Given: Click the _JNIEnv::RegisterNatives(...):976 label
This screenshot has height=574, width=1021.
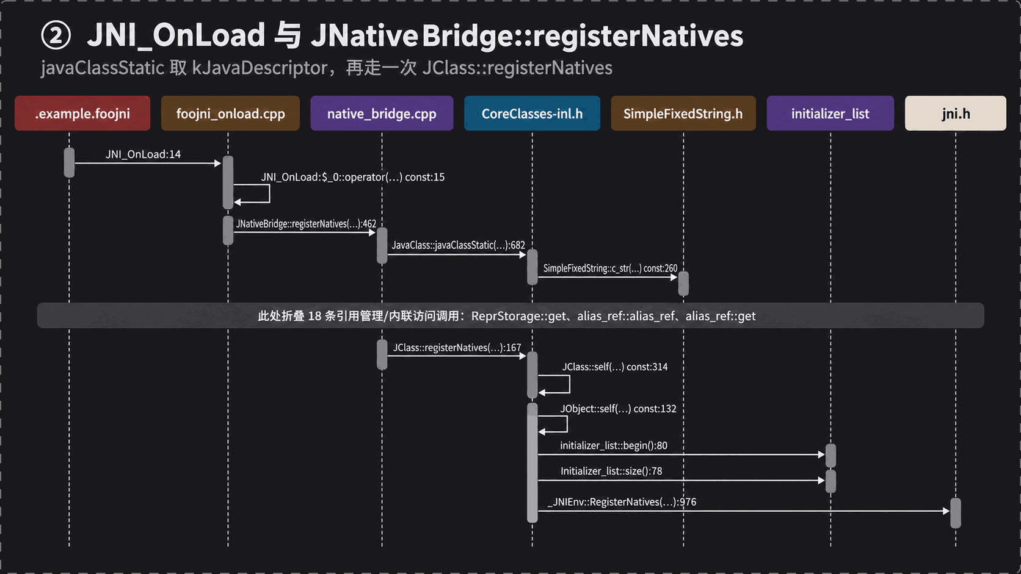Looking at the screenshot, I should pos(622,502).
